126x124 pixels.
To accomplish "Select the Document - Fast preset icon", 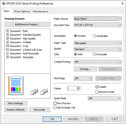I will click(x=8, y=31).
